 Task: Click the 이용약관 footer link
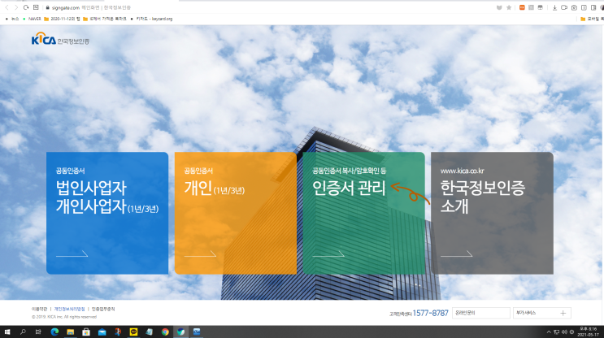(x=39, y=309)
